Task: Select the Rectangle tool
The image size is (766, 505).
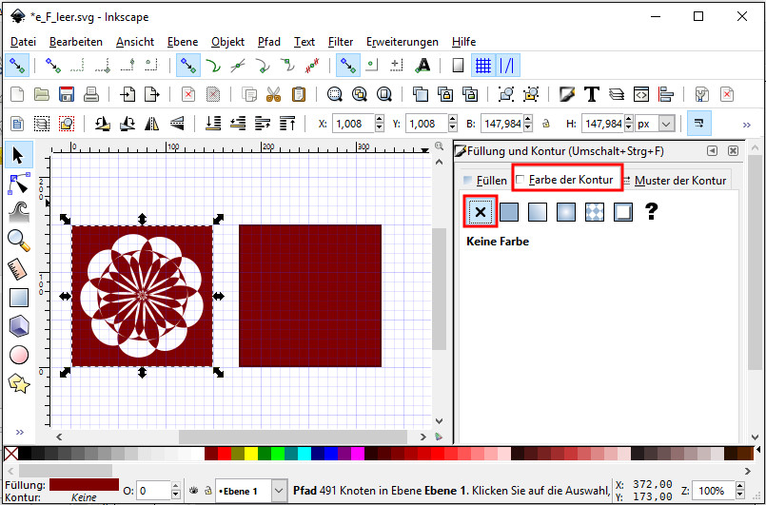Action: (x=19, y=298)
